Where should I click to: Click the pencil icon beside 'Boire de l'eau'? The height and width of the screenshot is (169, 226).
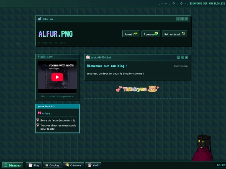click(38, 120)
